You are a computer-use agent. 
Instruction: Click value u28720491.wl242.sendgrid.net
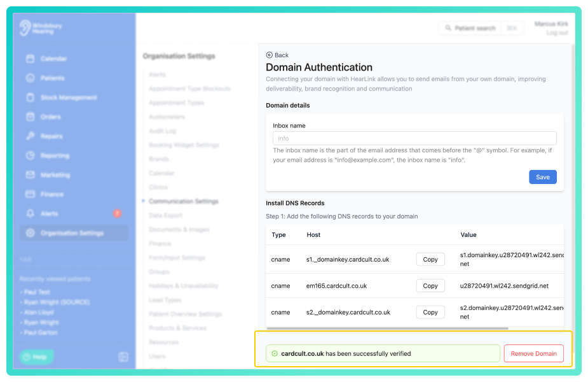(x=504, y=286)
